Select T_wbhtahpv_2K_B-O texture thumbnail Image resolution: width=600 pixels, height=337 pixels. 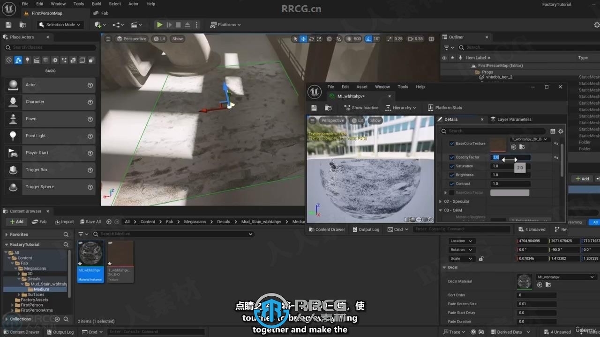coord(120,261)
